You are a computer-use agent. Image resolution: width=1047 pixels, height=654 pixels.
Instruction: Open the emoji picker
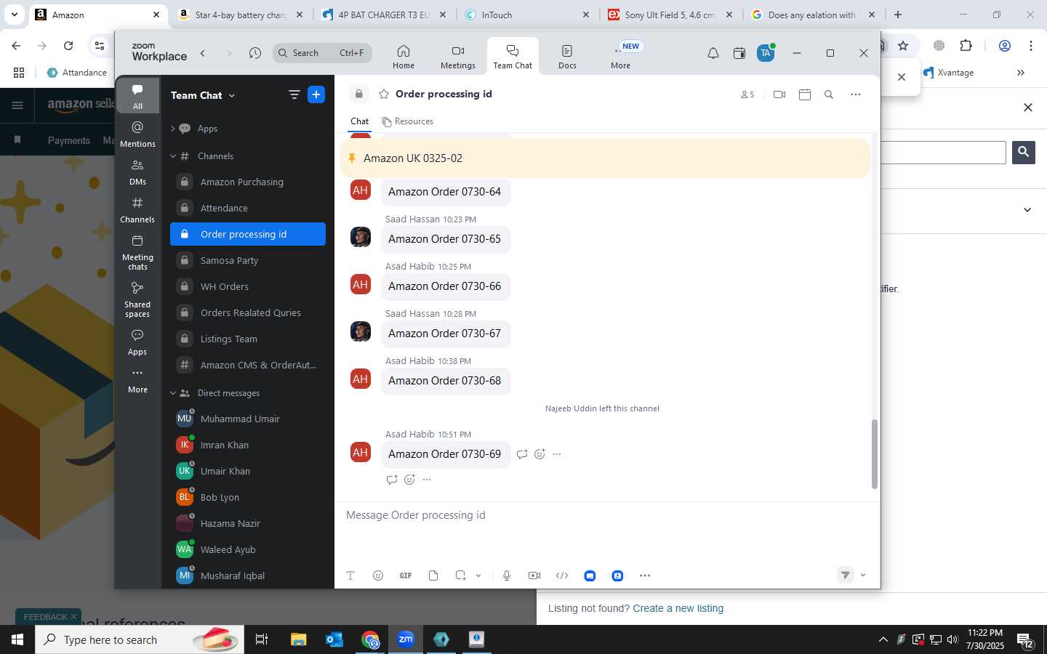(377, 576)
